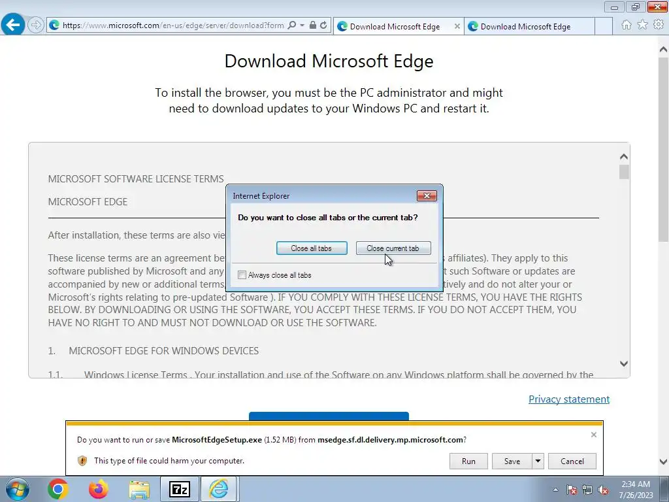Minimize the Internet Explorer window
Viewport: 669px width, 502px height.
pos(614,7)
